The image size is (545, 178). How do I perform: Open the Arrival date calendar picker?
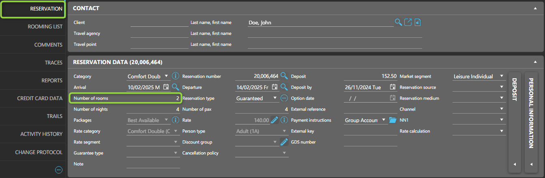[166, 87]
